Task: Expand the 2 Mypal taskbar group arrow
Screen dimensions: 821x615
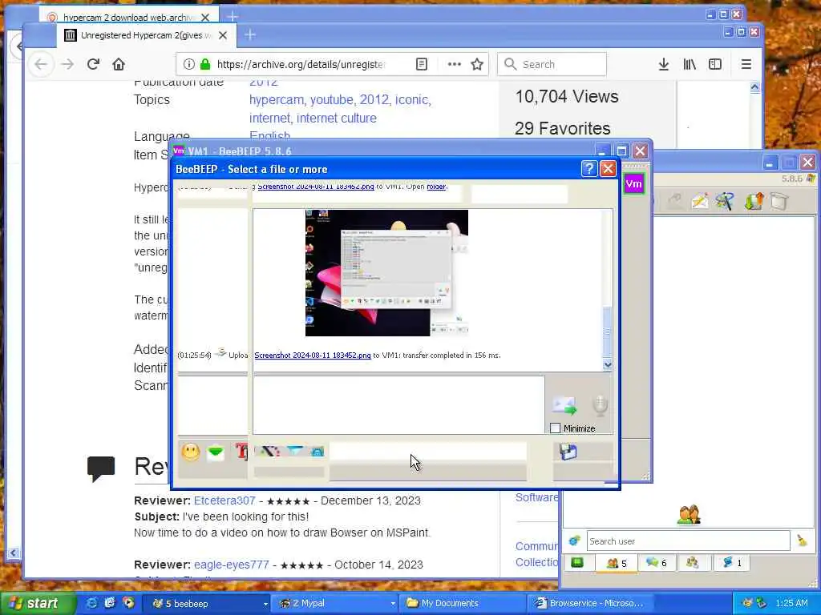Action: (393, 604)
